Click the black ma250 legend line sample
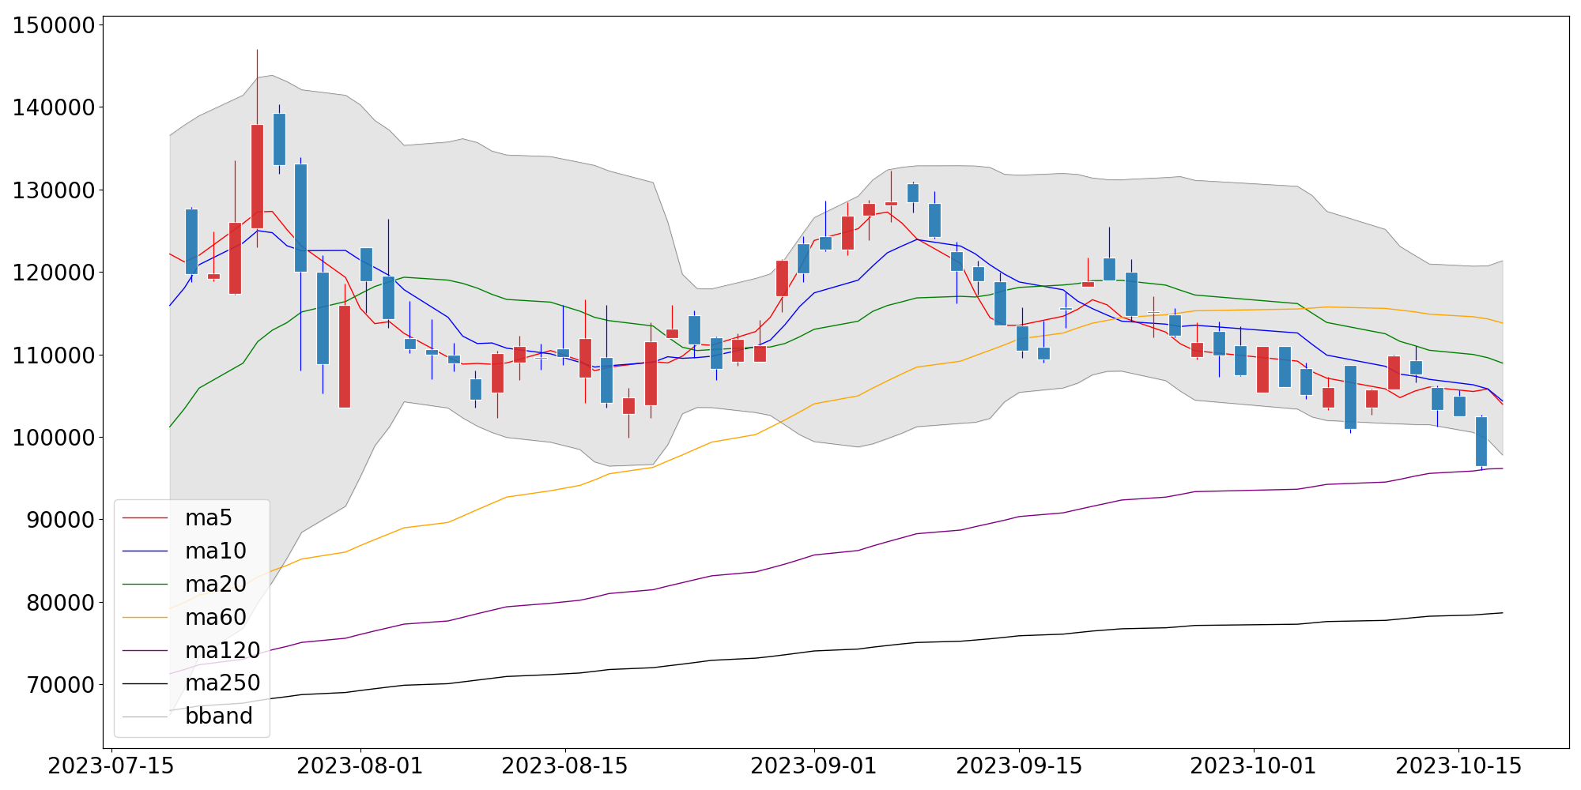This screenshot has width=1581, height=790. [x=145, y=683]
